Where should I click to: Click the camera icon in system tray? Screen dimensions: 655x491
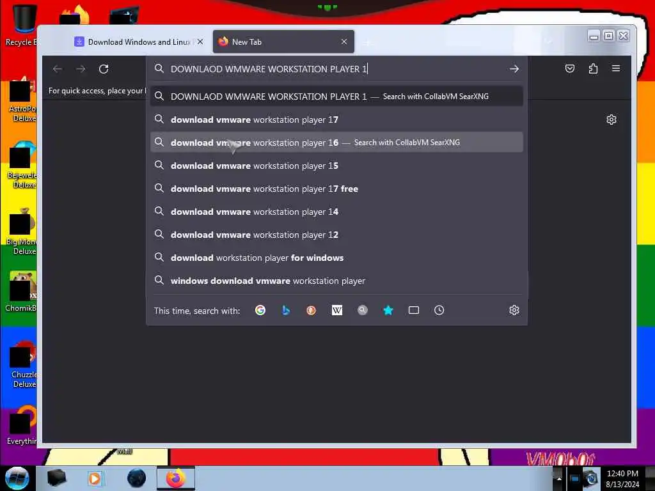591,478
